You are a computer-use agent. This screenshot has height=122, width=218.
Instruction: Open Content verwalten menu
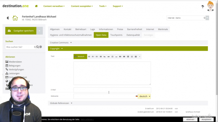pos(54,6)
